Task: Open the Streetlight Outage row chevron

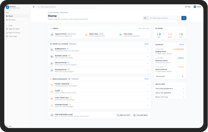Action: 148,106
